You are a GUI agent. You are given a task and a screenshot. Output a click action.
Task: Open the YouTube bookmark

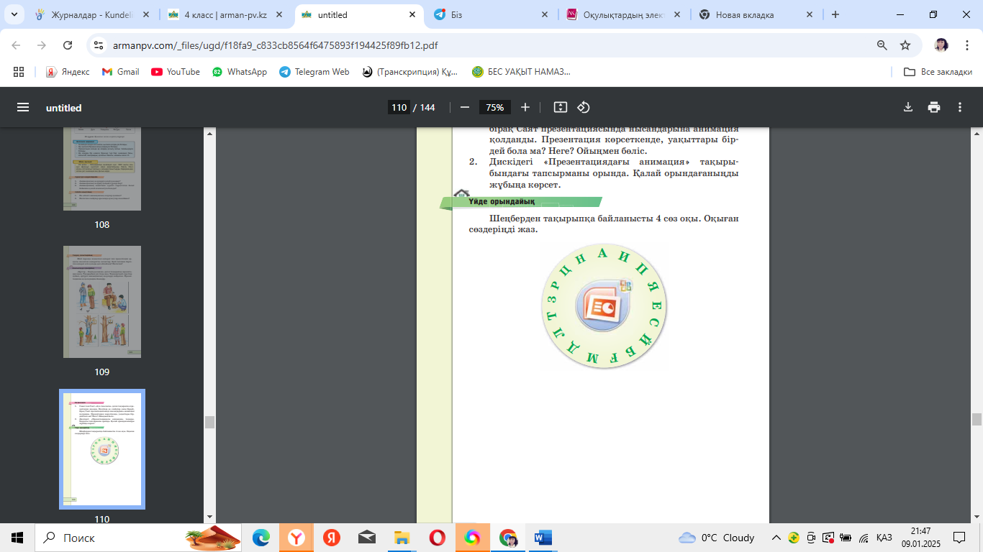[175, 72]
